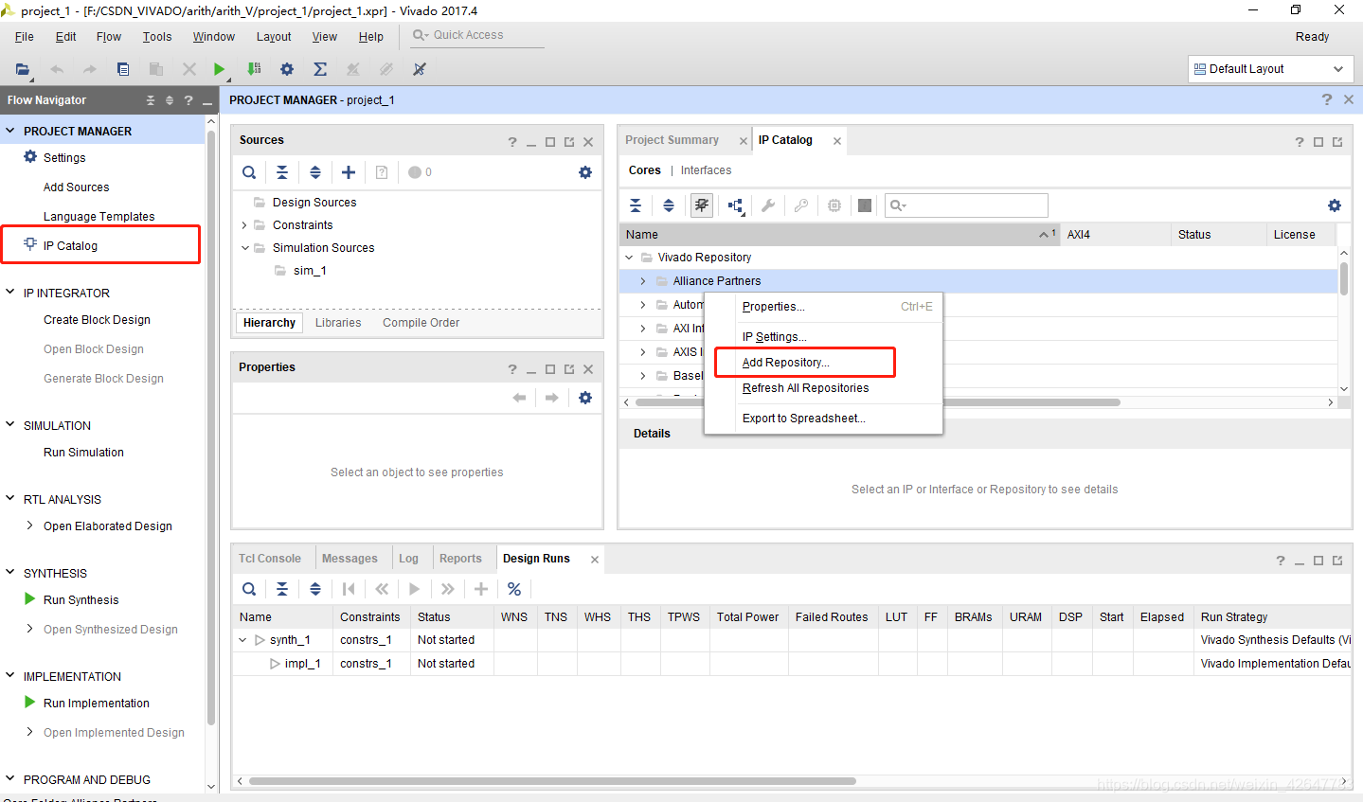1363x802 pixels.
Task: Click the Flow Navigator help question mark
Action: (188, 100)
